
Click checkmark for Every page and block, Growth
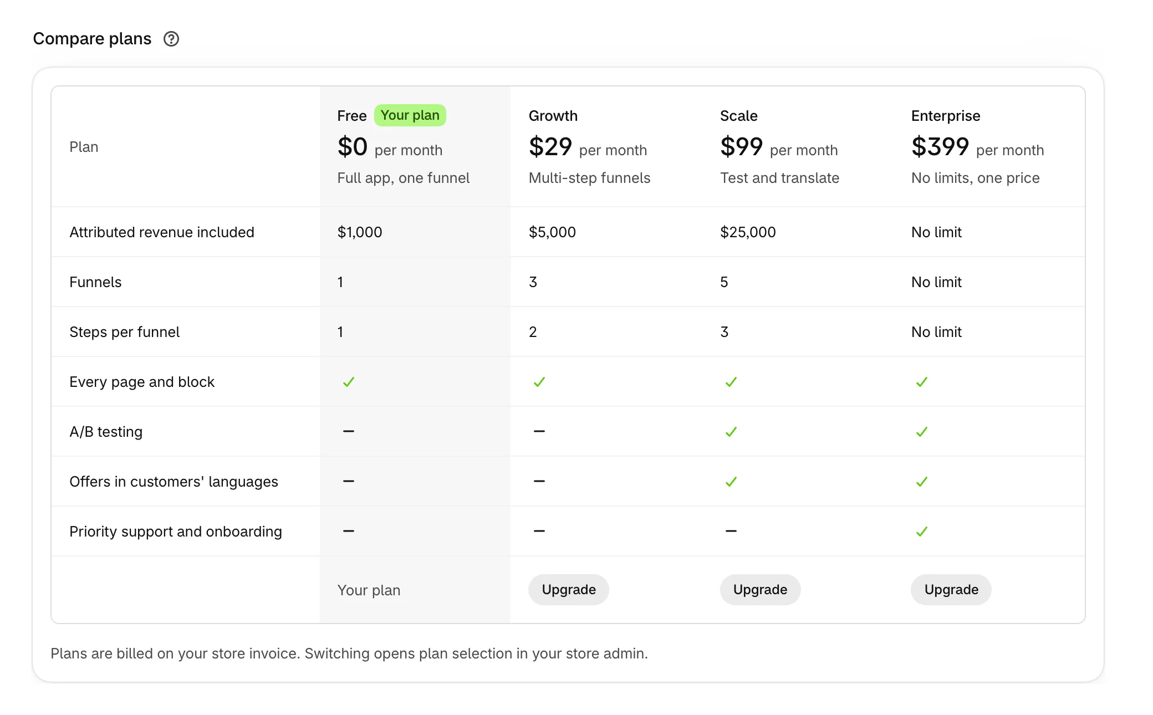click(x=539, y=382)
